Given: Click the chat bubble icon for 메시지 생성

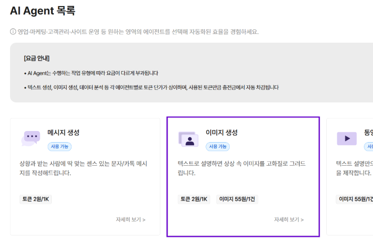Looking at the screenshot, I should (31, 138).
